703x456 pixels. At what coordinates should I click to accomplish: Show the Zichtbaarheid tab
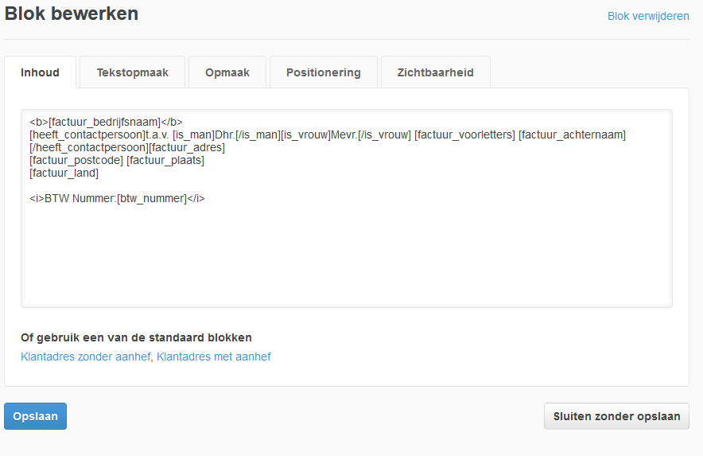tap(435, 72)
